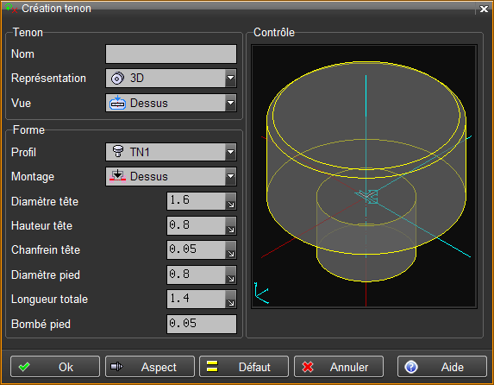Click the 3D representation icon
This screenshot has height=385, width=494.
(117, 79)
